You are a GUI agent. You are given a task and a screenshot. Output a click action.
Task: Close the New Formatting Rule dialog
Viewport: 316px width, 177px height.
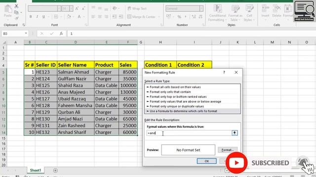(x=236, y=72)
